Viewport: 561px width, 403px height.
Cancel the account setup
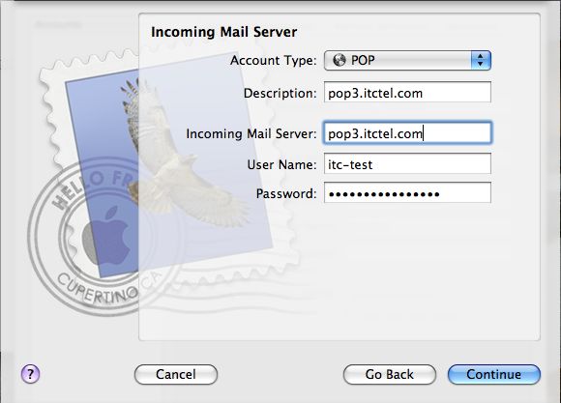pyautogui.click(x=176, y=374)
